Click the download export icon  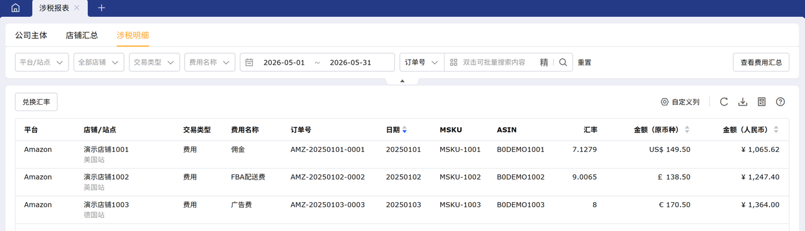[x=743, y=102]
